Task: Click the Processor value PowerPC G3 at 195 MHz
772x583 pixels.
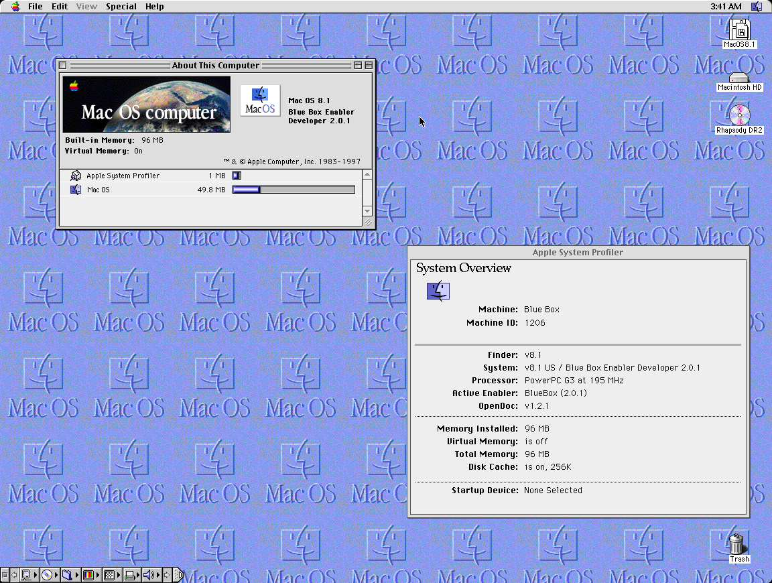Action: 574,380
